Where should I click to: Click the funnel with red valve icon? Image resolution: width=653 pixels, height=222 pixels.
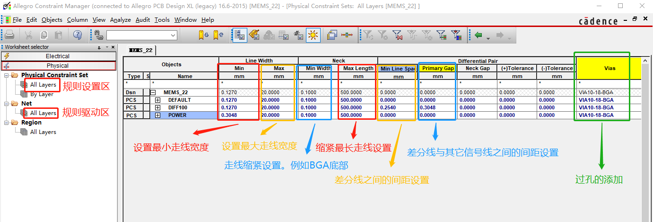(x=397, y=35)
